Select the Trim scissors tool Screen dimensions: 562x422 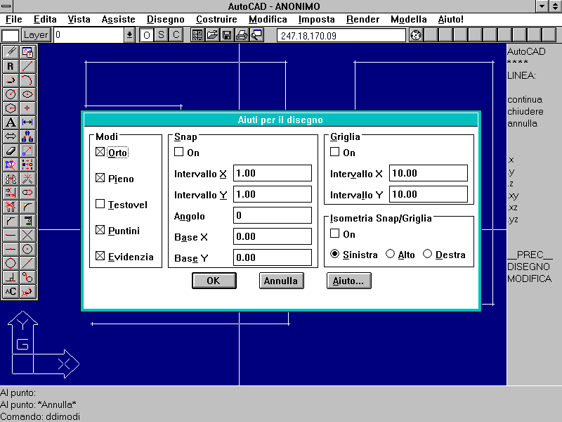11,207
